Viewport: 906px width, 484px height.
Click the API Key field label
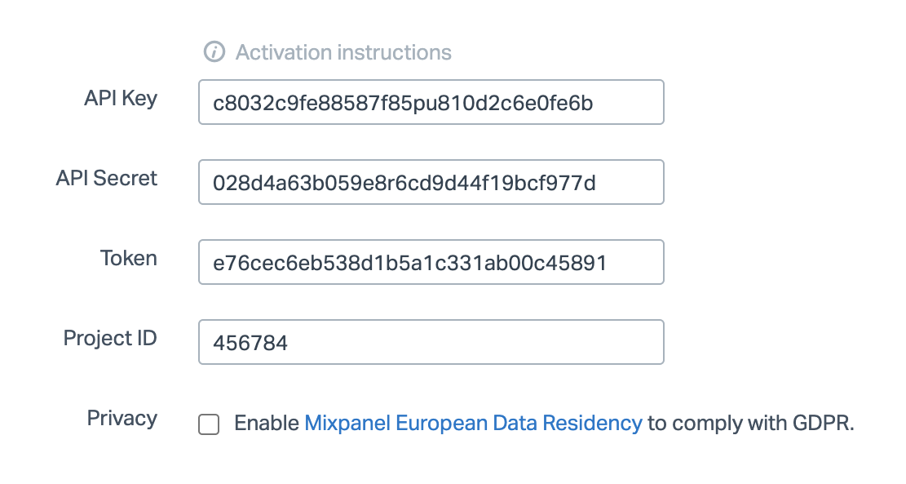point(121,99)
